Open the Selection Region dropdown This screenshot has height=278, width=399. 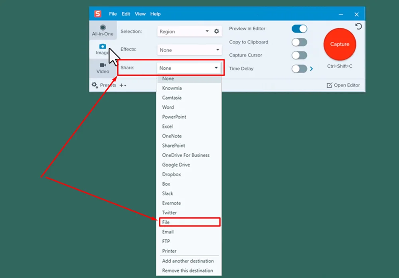coord(189,32)
